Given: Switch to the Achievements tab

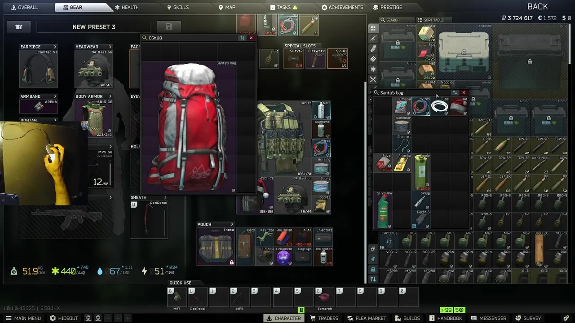Looking at the screenshot, I should click(342, 7).
